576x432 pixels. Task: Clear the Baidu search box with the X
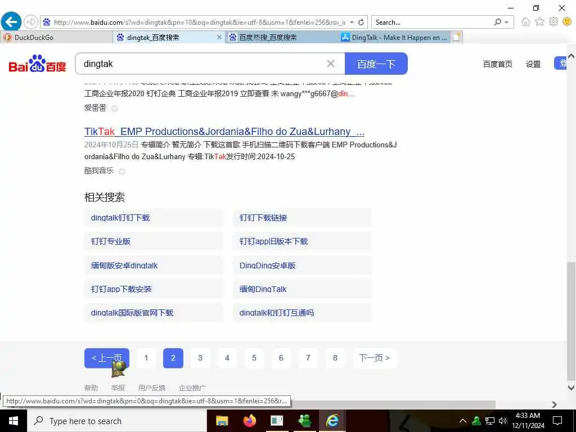(x=331, y=64)
